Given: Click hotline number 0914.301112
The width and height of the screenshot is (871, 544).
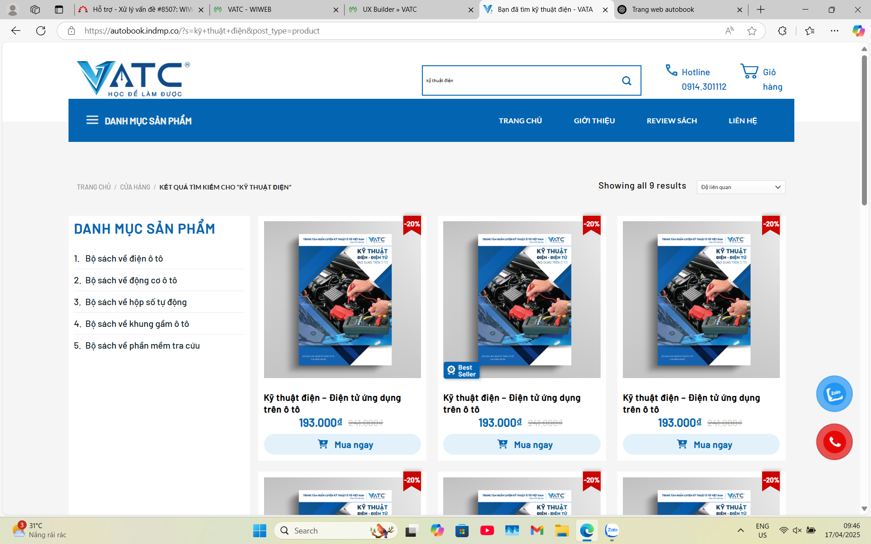Looking at the screenshot, I should click(704, 87).
